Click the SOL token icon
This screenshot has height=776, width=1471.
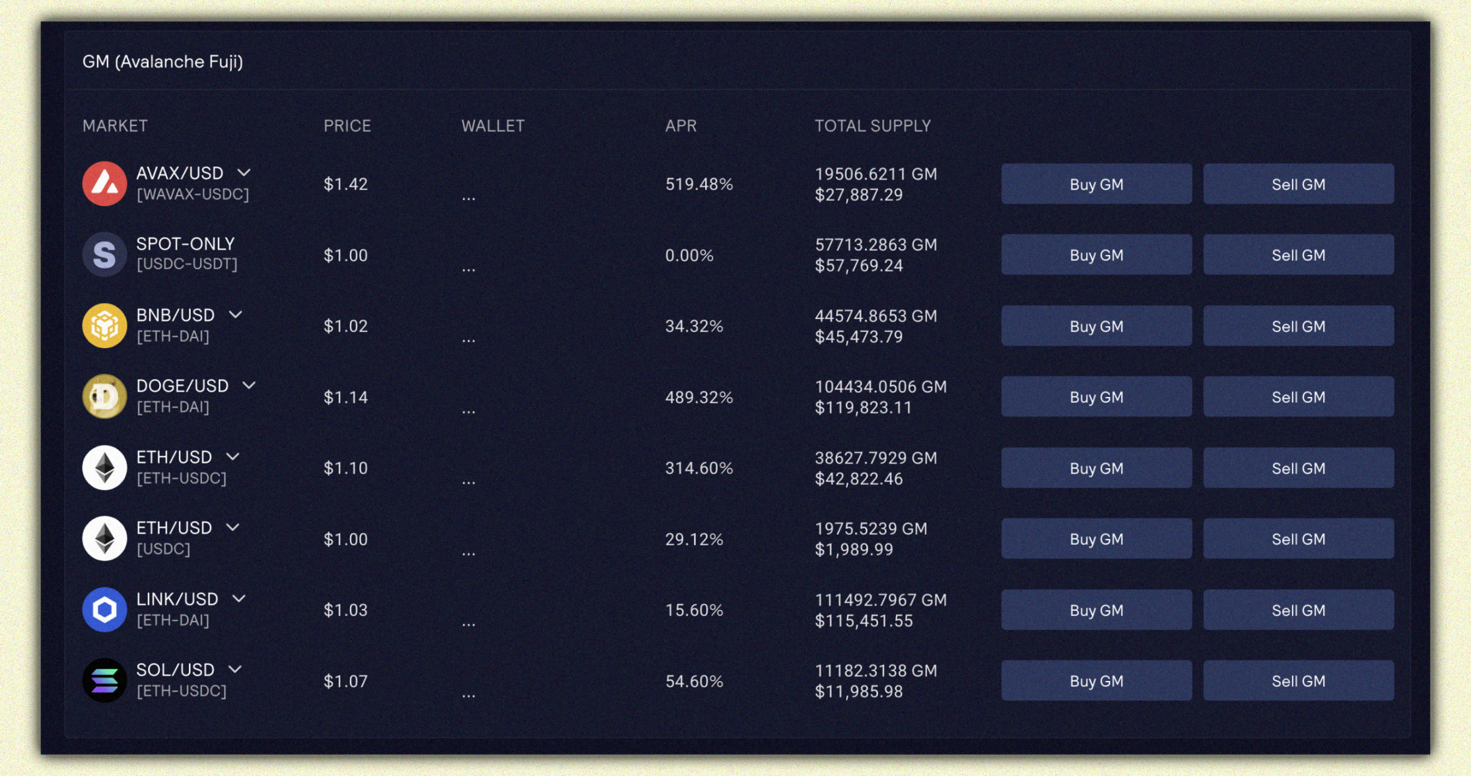(x=104, y=680)
